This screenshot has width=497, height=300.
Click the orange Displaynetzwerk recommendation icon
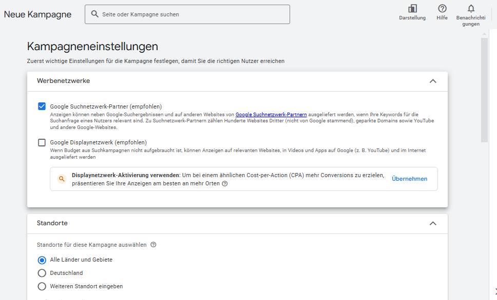click(x=62, y=179)
